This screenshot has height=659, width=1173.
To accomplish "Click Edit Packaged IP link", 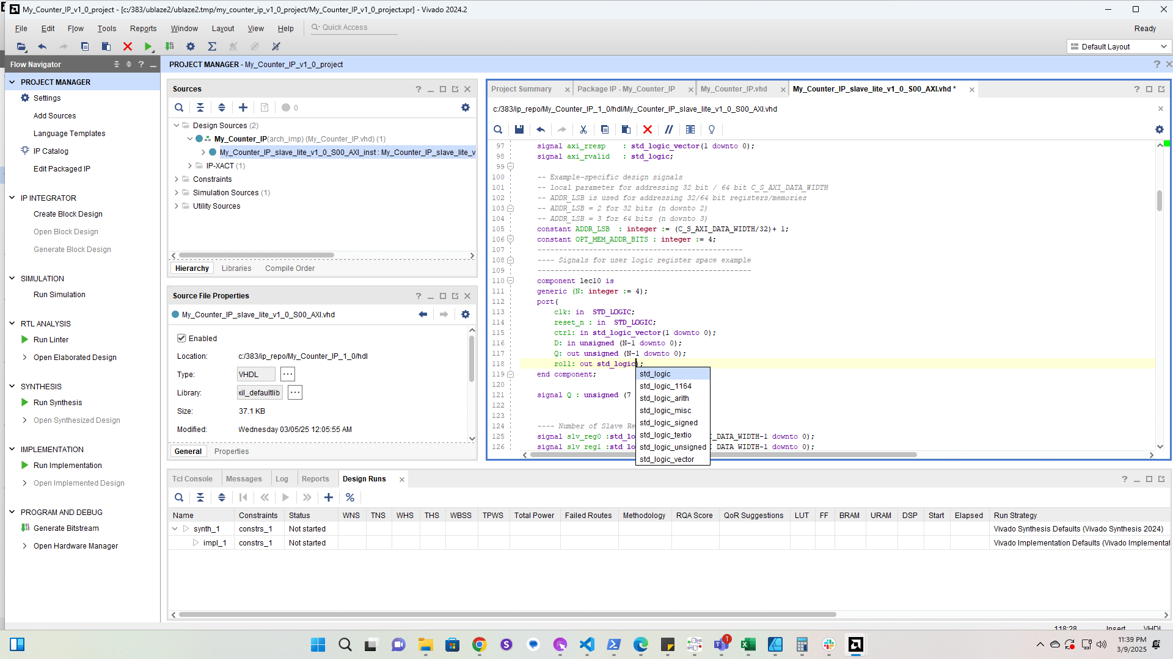I will (x=62, y=169).
